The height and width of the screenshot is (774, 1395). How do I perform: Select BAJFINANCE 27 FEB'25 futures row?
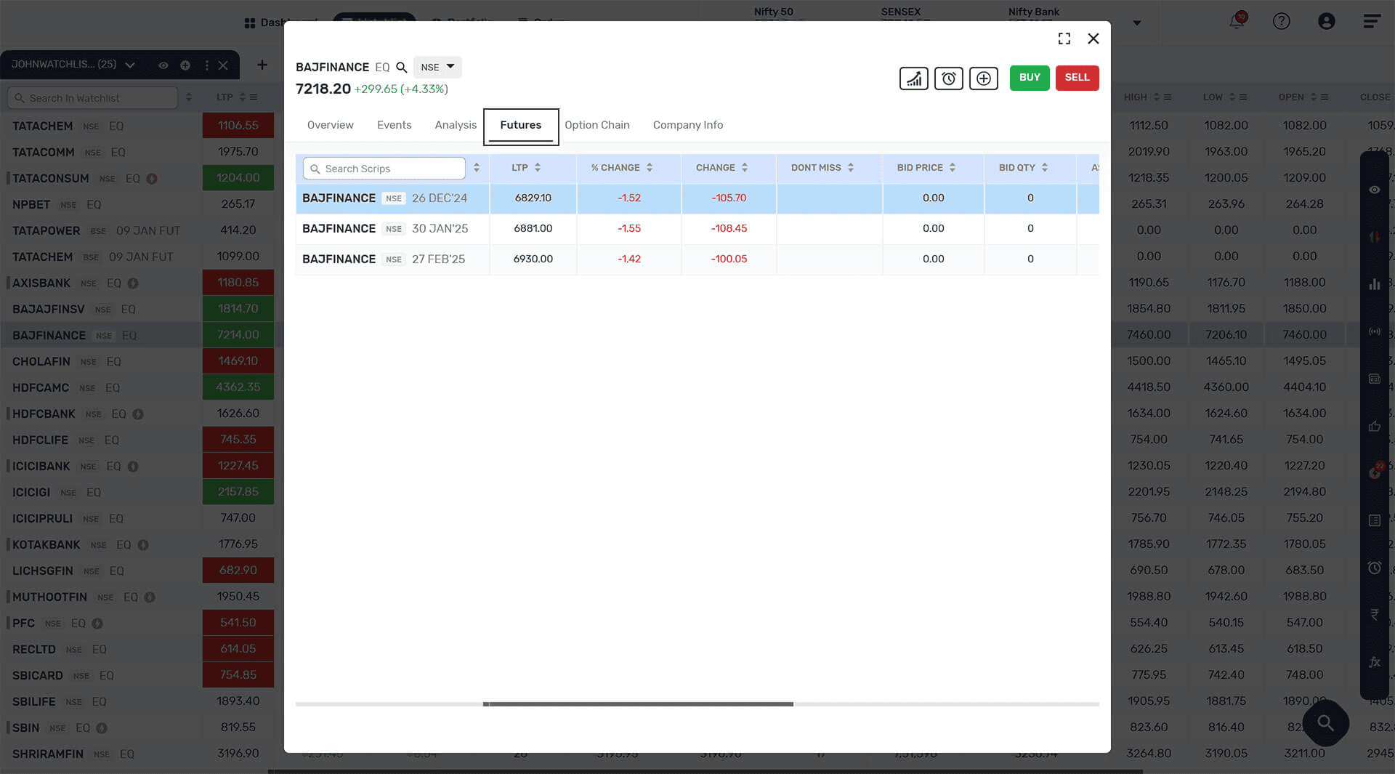coord(697,259)
